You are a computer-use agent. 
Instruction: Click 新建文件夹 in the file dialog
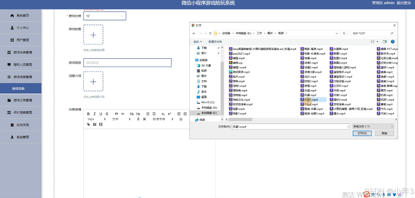(x=215, y=42)
